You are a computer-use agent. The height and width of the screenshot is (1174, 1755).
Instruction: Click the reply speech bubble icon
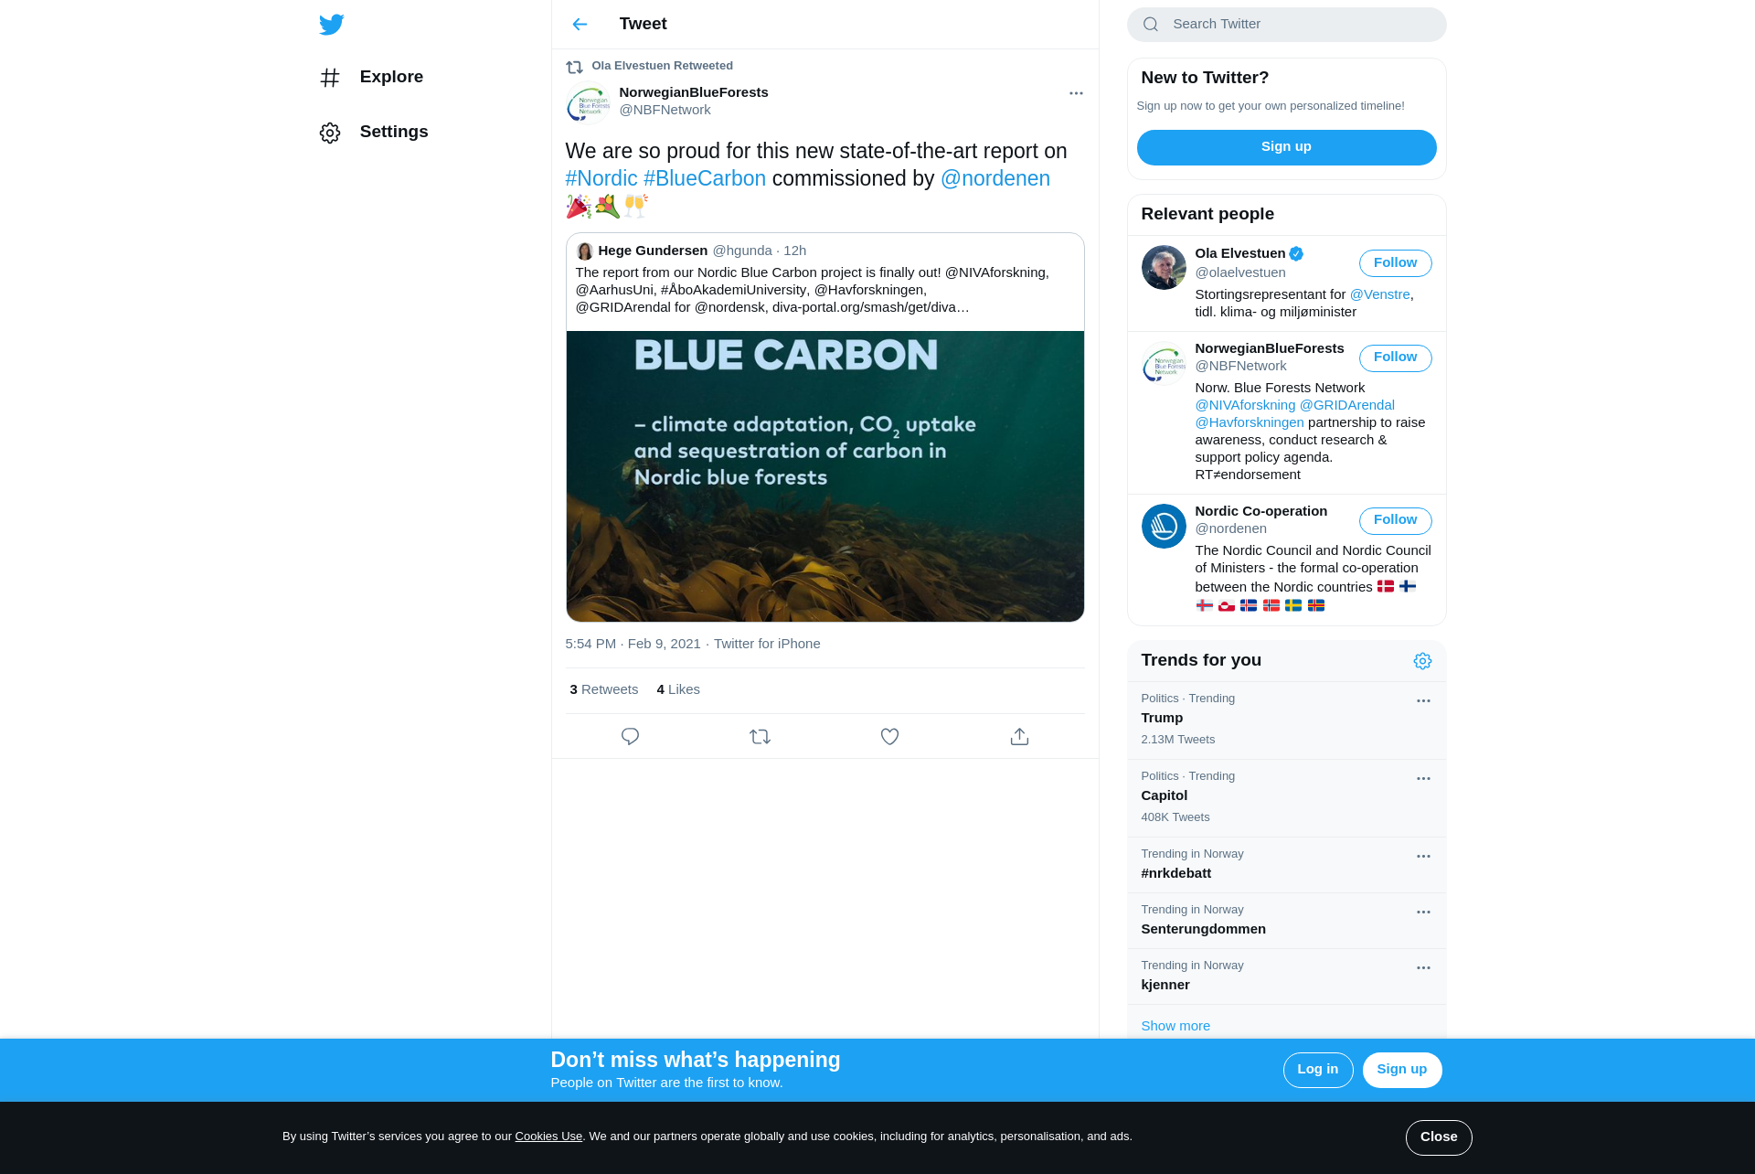(630, 736)
